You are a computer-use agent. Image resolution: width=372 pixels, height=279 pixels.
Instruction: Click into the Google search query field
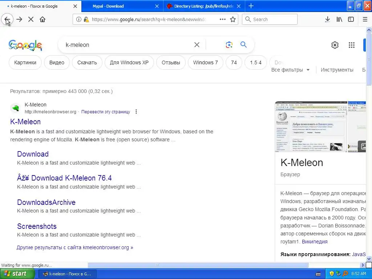click(x=128, y=45)
